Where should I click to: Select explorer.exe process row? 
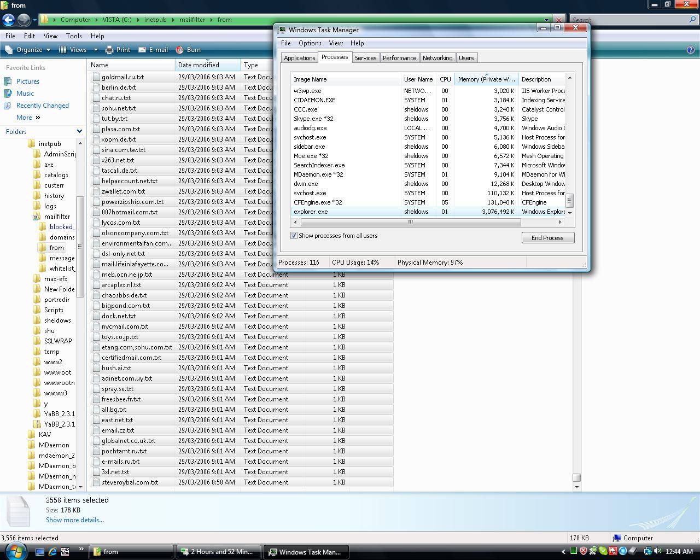[428, 212]
